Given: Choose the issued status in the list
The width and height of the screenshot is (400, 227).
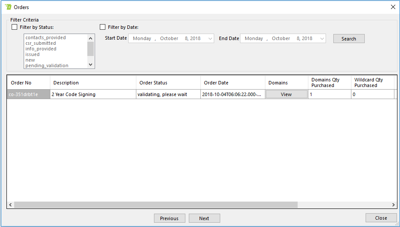Looking at the screenshot, I should coord(32,54).
